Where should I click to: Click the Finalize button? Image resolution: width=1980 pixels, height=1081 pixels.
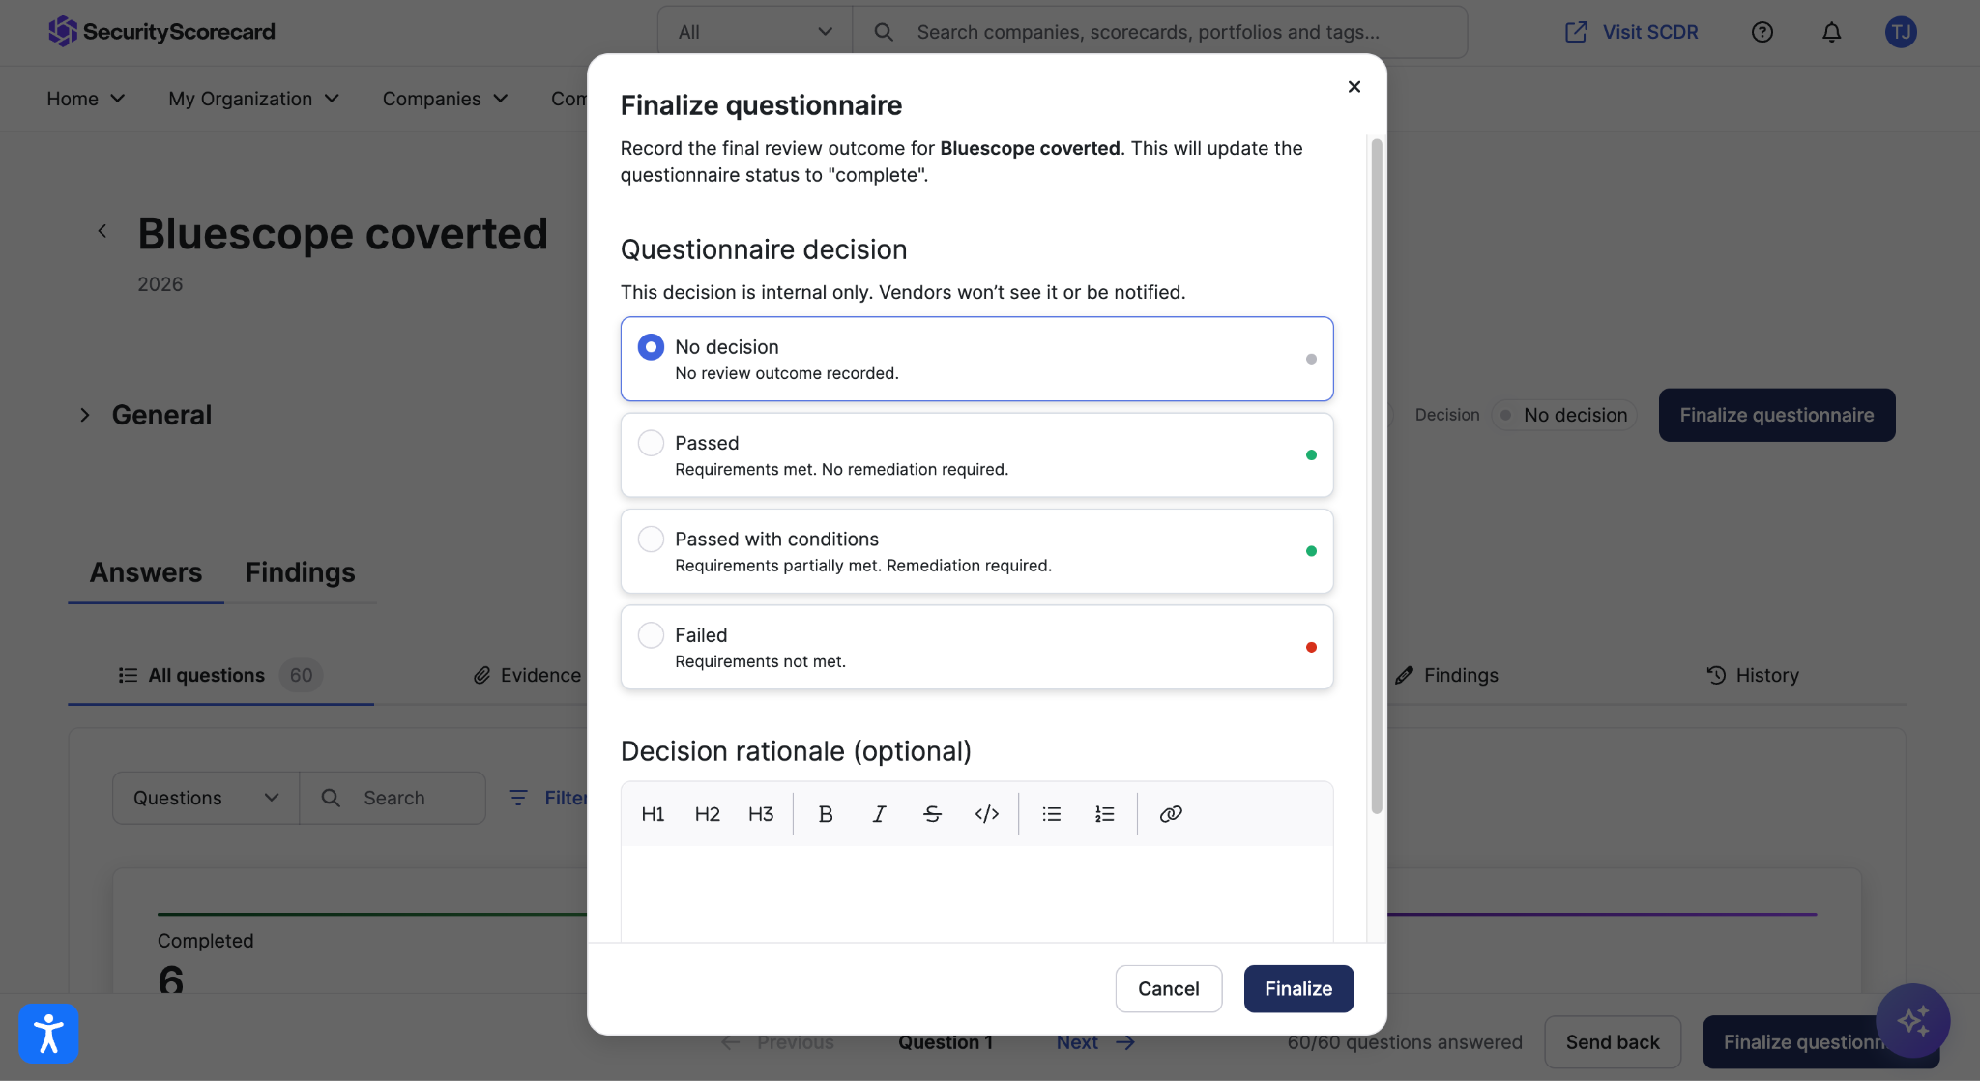tap(1298, 988)
